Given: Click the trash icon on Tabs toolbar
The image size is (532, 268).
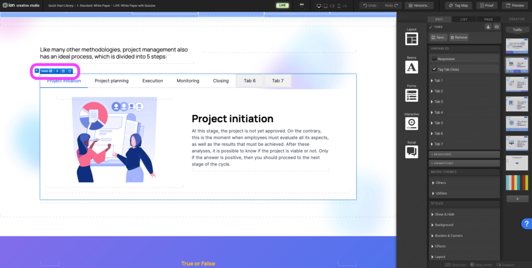Looking at the screenshot, I should [70, 71].
